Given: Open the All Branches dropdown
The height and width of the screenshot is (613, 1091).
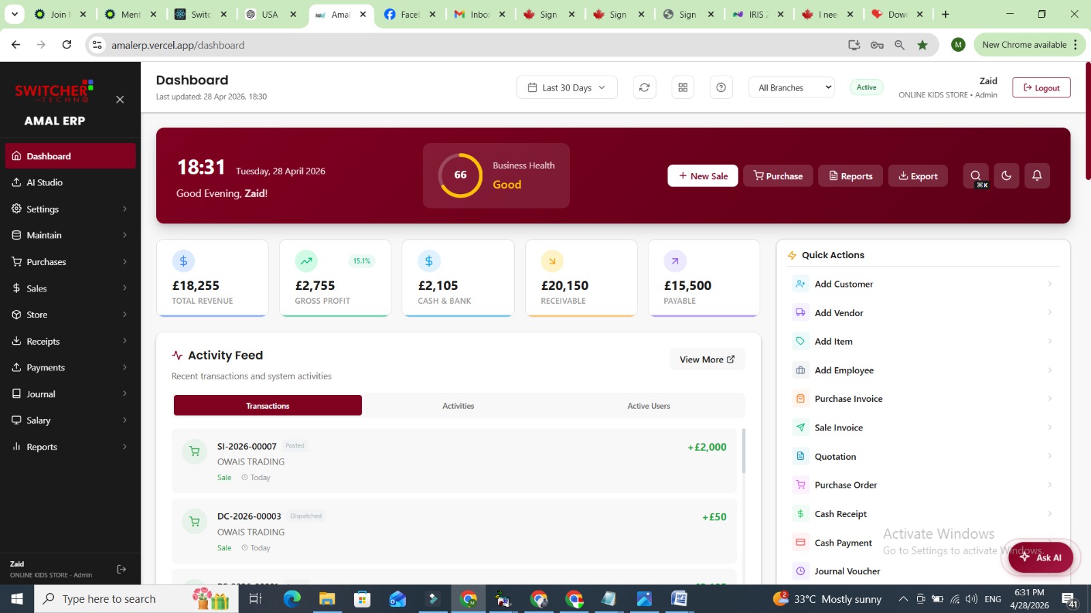Looking at the screenshot, I should coord(790,87).
